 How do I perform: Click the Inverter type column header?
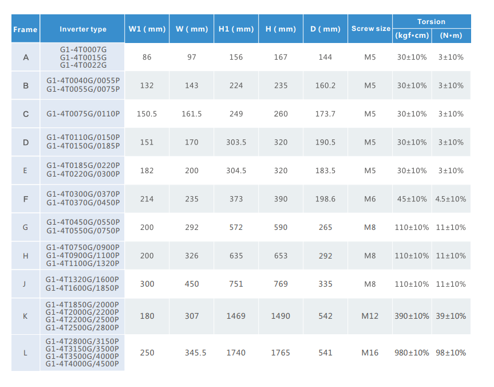click(83, 29)
